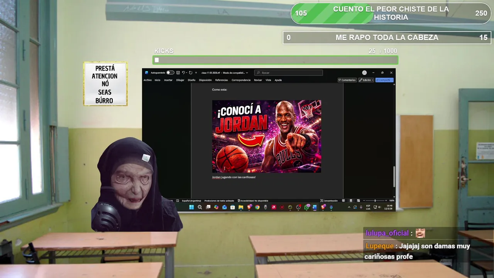Open WhatsApp from the taskbar
Image resolution: width=494 pixels, height=278 pixels.
point(307,207)
